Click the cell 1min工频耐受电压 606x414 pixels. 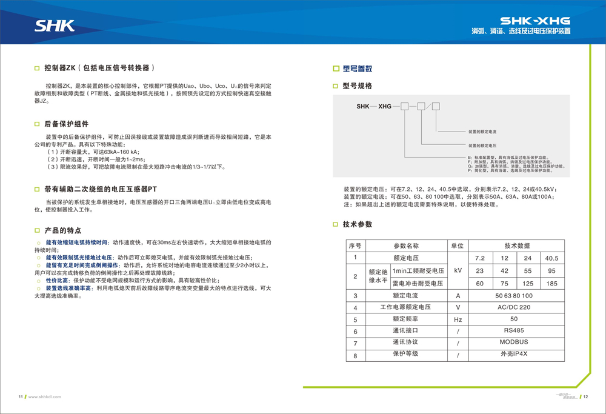[x=418, y=271]
